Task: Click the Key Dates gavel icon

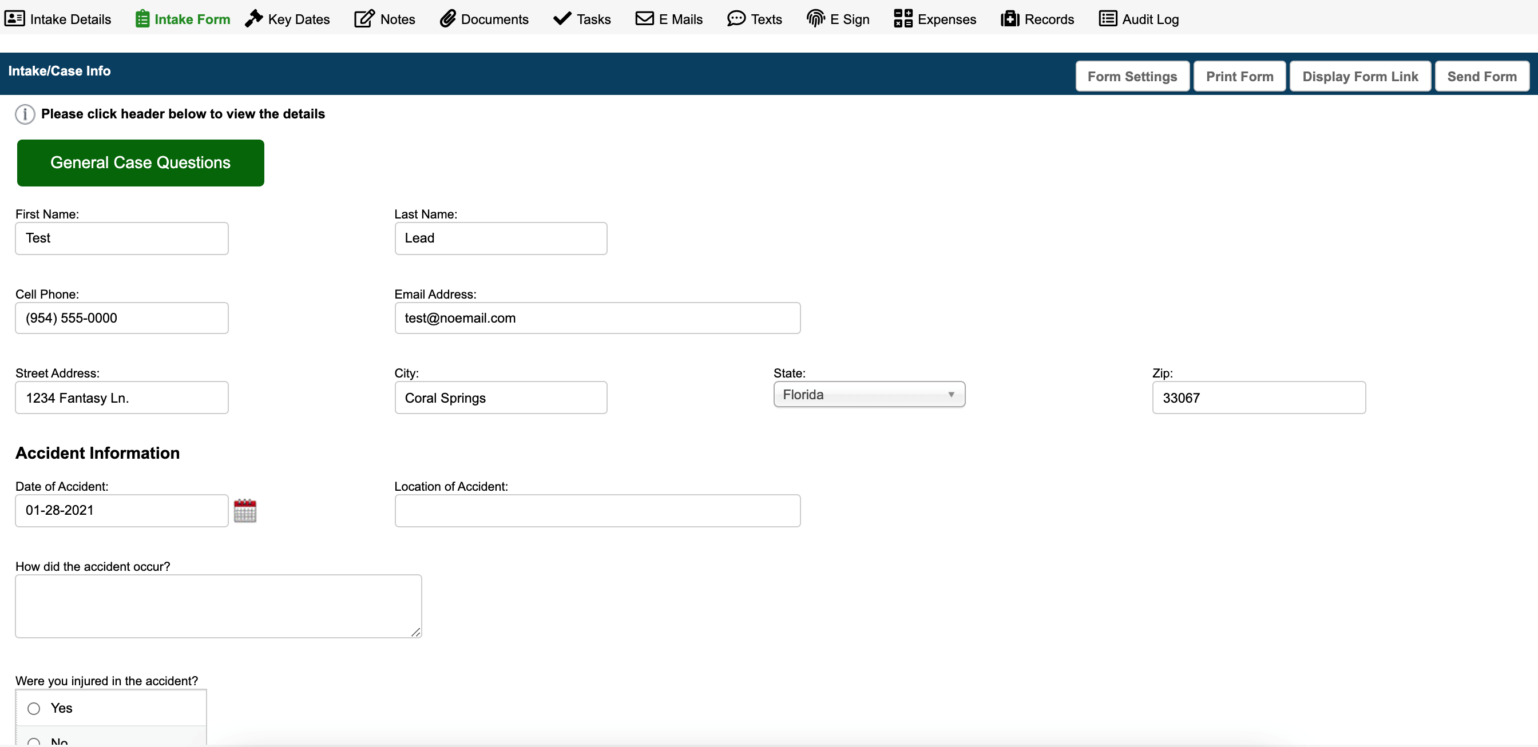Action: coord(253,18)
